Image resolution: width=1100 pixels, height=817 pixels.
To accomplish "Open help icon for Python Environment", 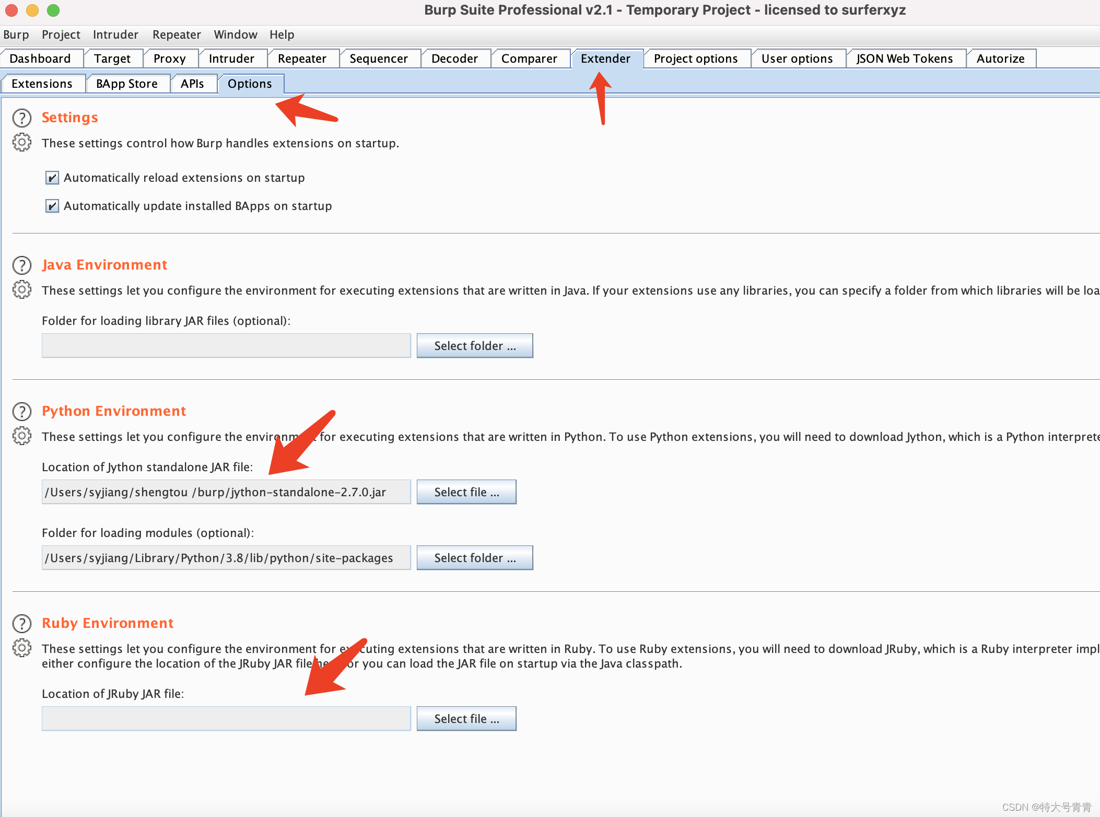I will [22, 412].
